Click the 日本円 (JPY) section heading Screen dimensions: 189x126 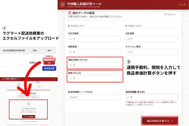pyautogui.click(x=77, y=26)
